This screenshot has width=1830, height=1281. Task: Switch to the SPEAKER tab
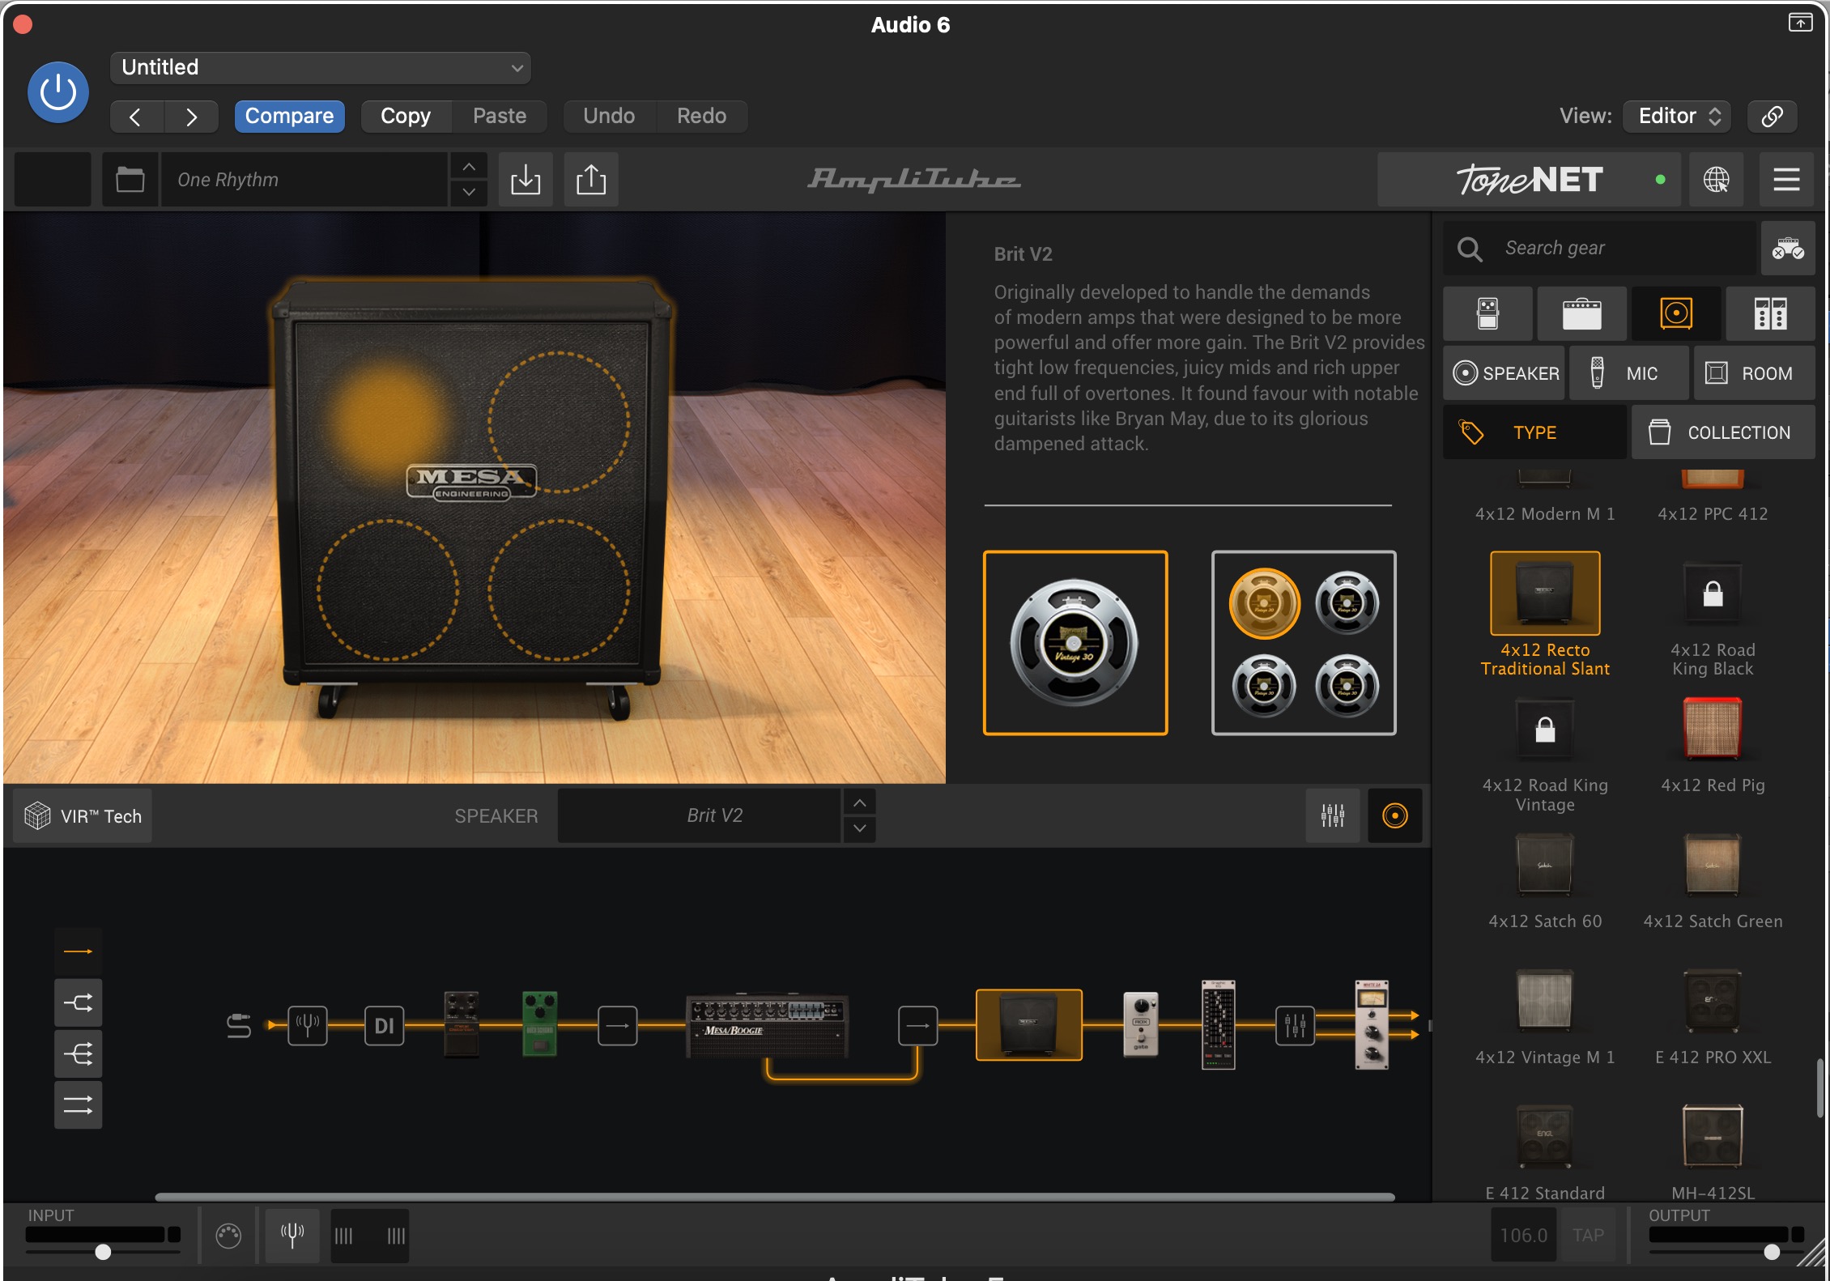(x=1504, y=373)
